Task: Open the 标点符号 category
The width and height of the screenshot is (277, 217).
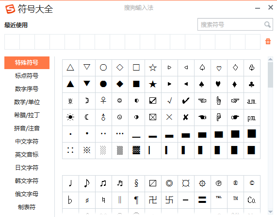Action: coord(27,76)
